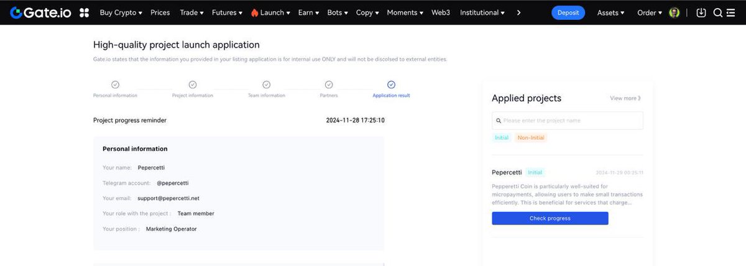Click the Applied projects heading
The width and height of the screenshot is (746, 266).
coord(527,98)
